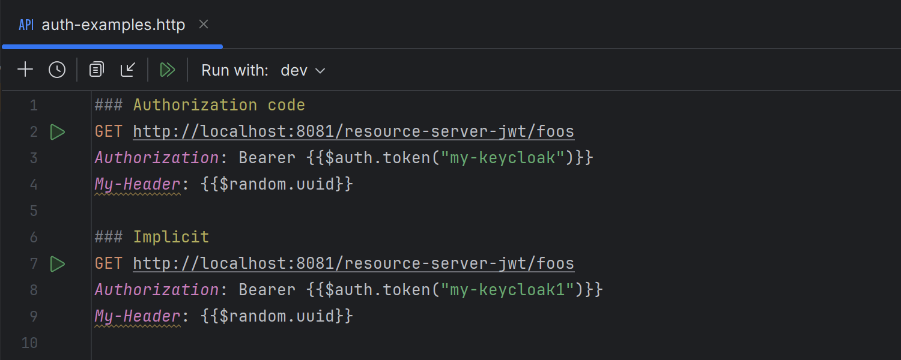Image resolution: width=901 pixels, height=360 pixels.
Task: Open the examples collection icon
Action: point(96,70)
